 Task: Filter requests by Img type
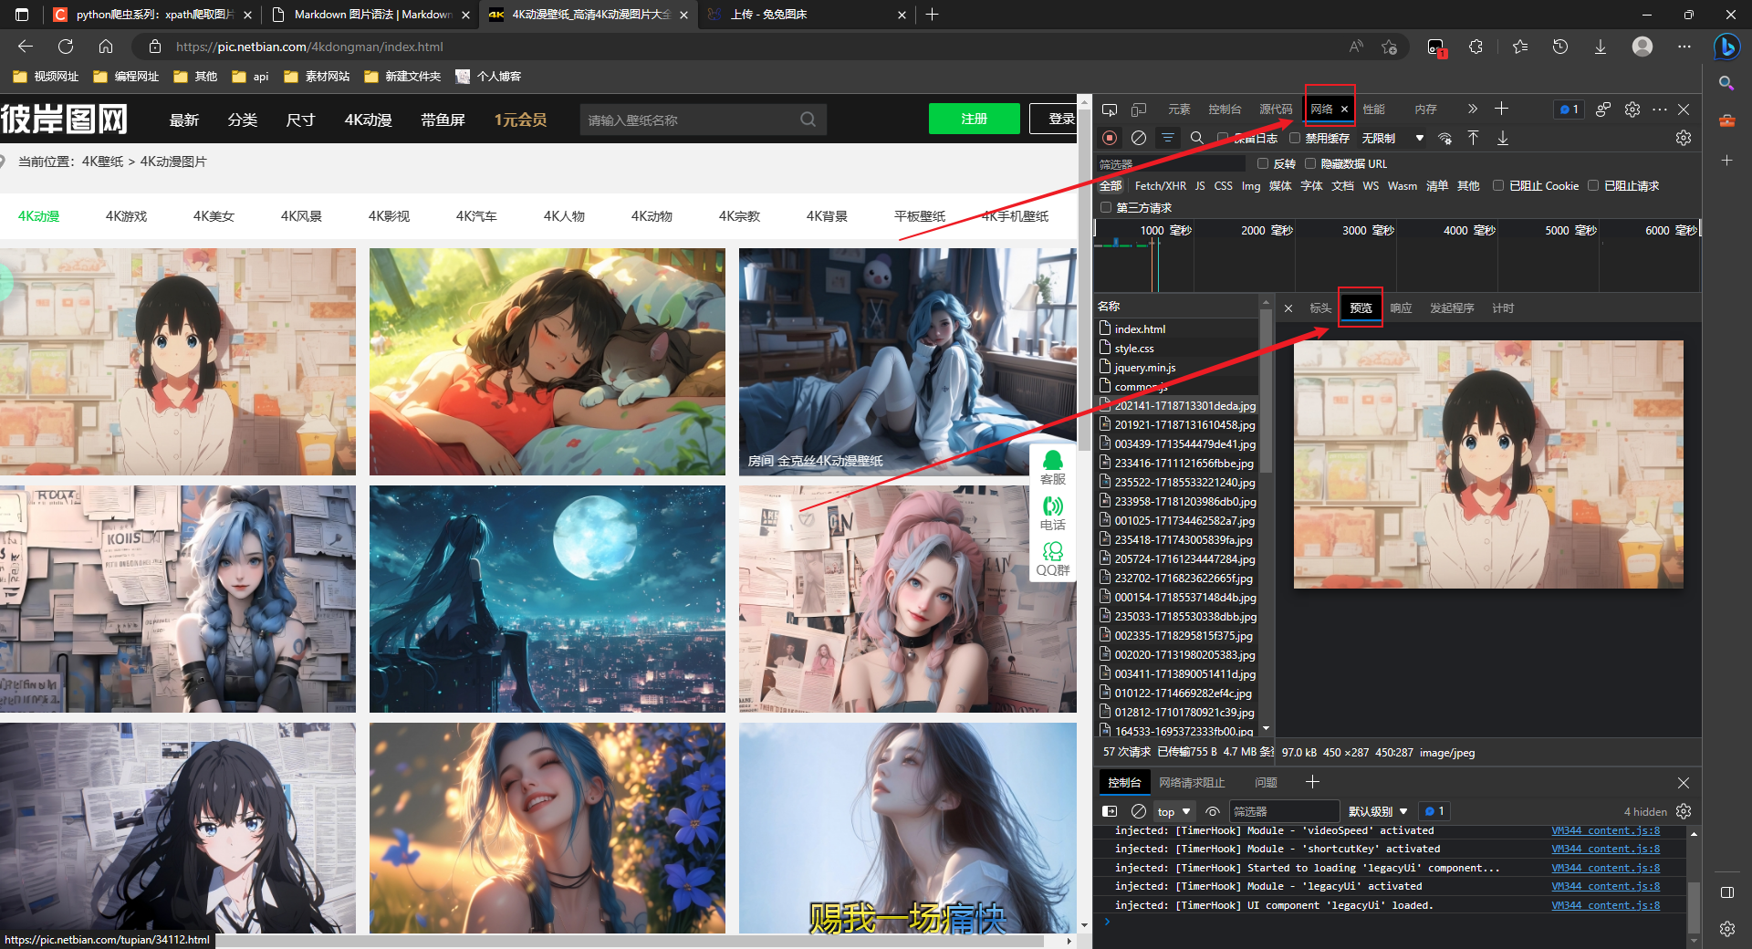[x=1251, y=186]
